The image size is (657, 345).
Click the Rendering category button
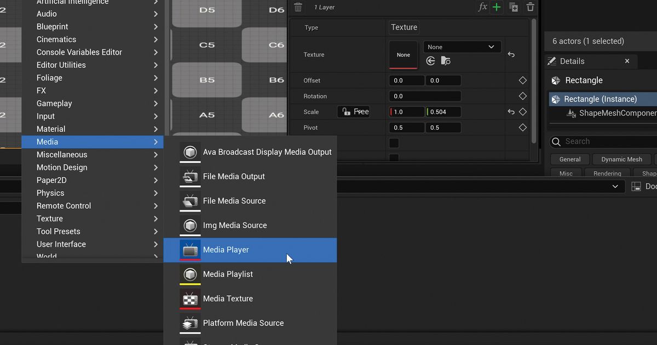[x=607, y=173]
